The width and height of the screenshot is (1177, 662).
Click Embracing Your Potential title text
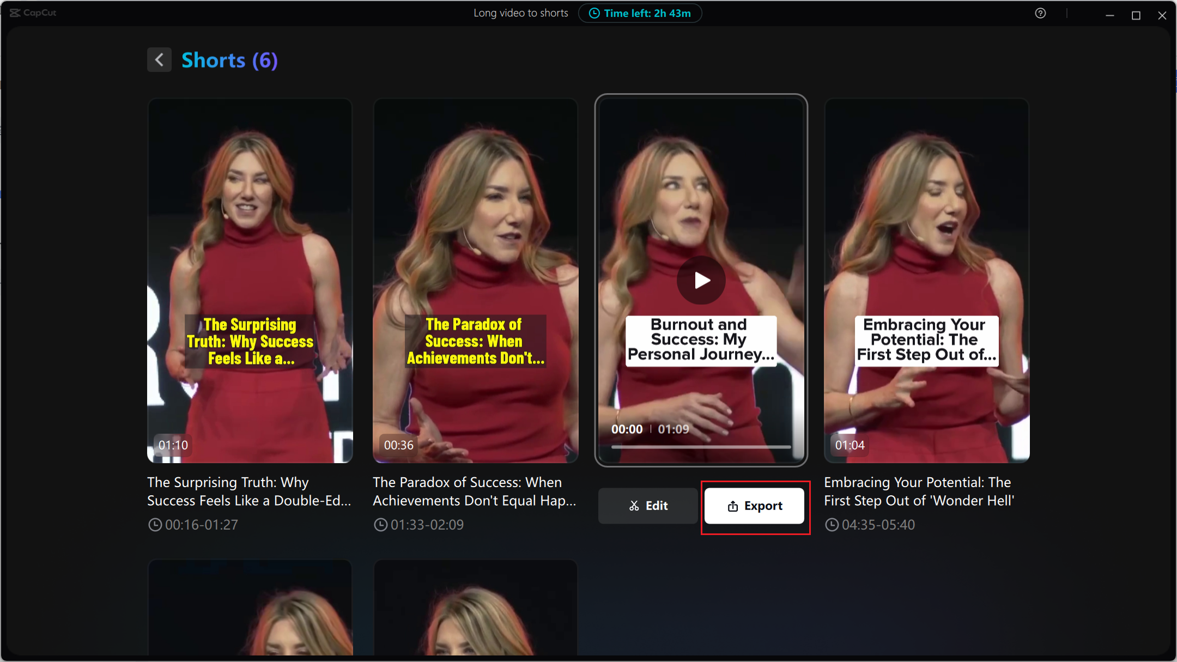pos(919,491)
